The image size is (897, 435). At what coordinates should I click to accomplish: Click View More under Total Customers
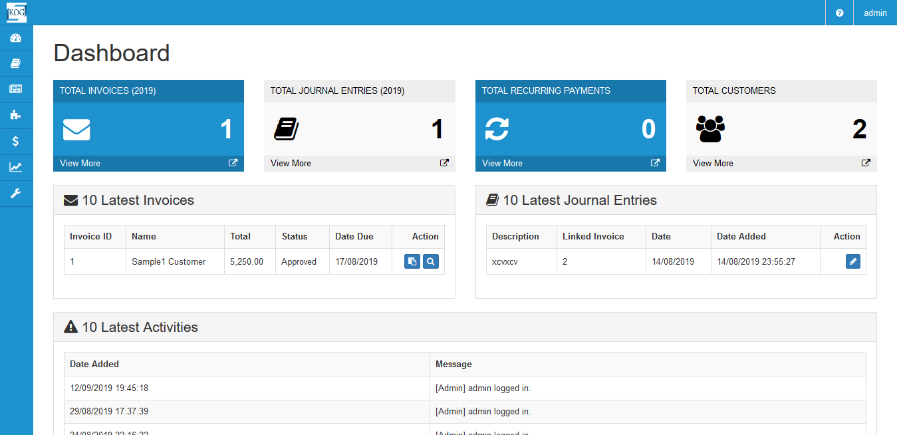pos(713,163)
